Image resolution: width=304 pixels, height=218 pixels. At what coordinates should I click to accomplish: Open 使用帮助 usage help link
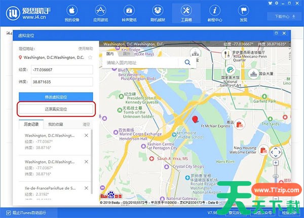(x=86, y=48)
